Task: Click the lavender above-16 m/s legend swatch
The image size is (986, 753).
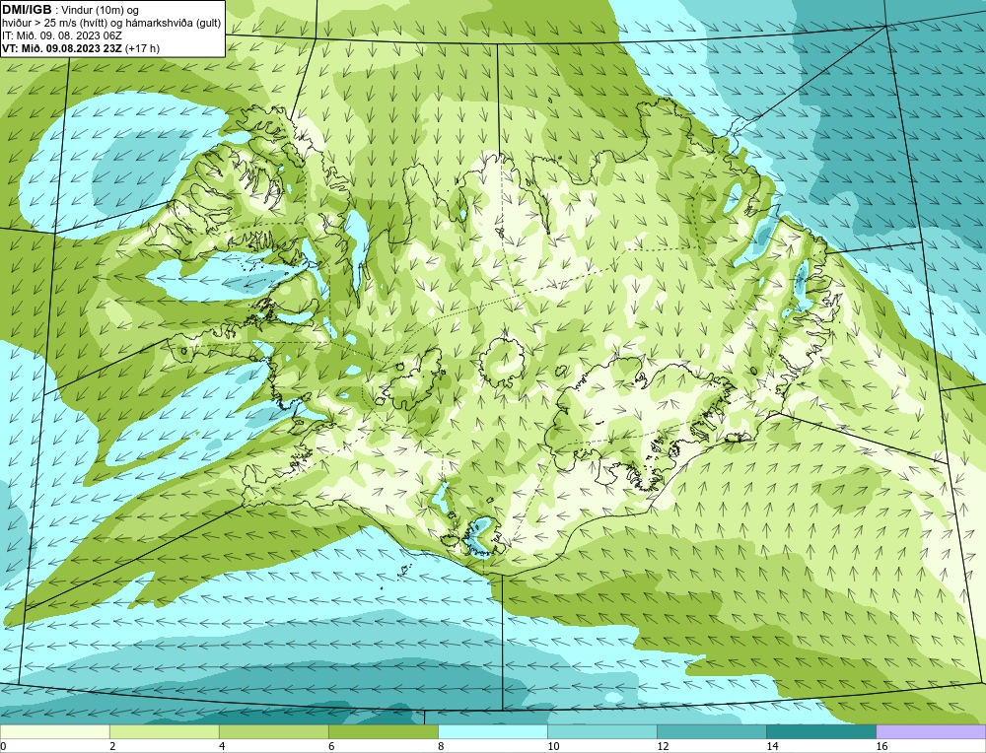Action: click(931, 731)
